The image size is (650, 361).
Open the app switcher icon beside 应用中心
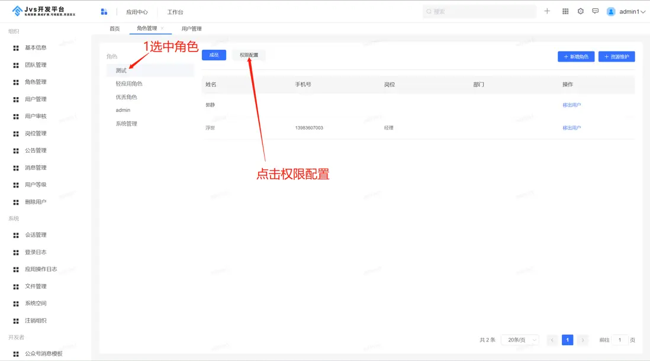[104, 12]
